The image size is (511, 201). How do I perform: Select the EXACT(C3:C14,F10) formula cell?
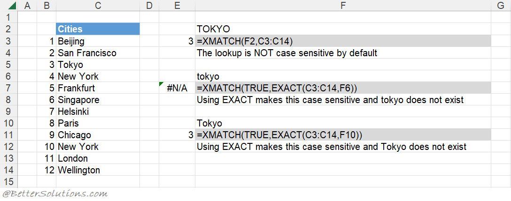click(x=343, y=135)
